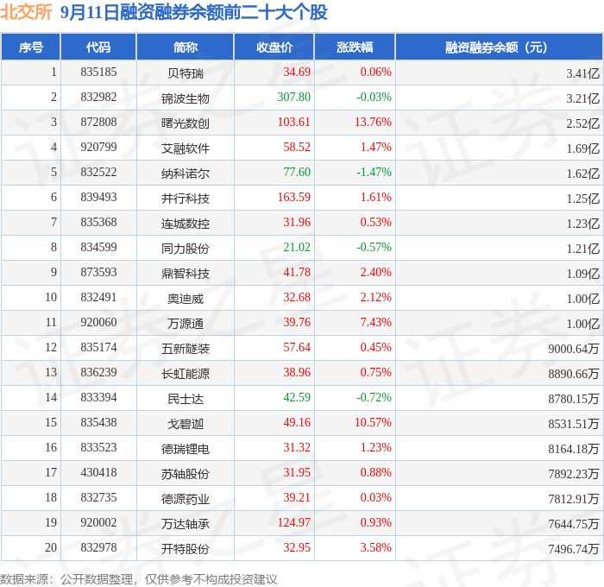Click the balance value 1.09亿

click(x=582, y=274)
